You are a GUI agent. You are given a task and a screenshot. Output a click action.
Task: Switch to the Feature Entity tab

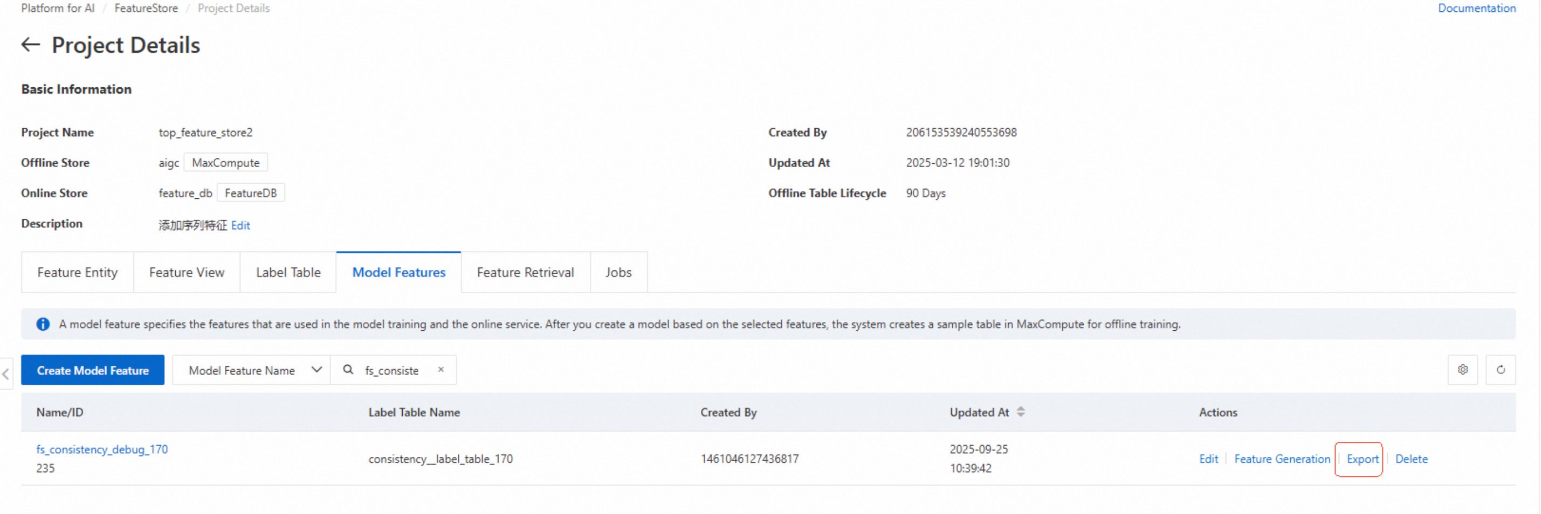(x=77, y=273)
